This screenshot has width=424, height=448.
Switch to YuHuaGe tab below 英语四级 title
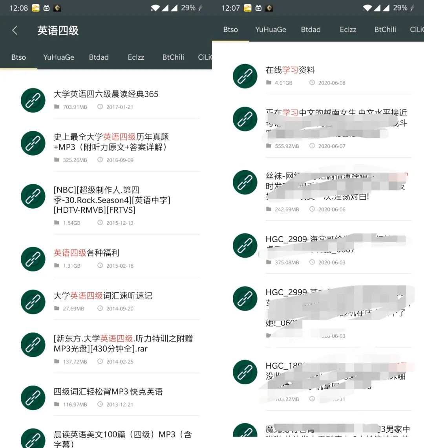[58, 57]
